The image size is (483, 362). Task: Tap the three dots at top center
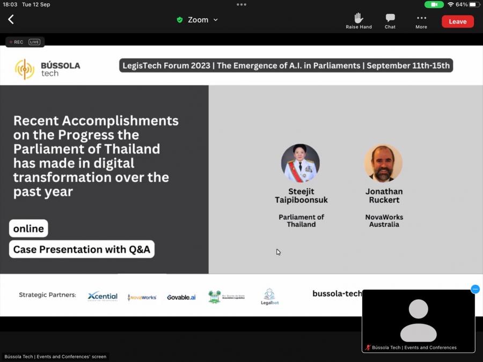[x=241, y=4]
